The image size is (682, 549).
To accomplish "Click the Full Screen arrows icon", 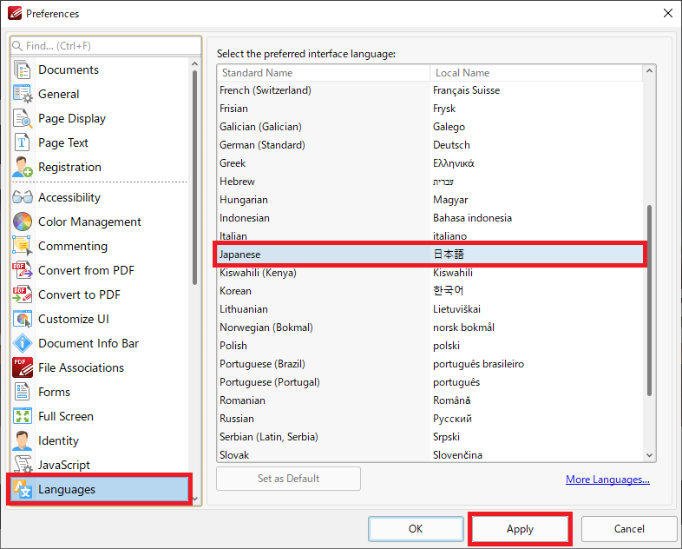I will point(23,416).
